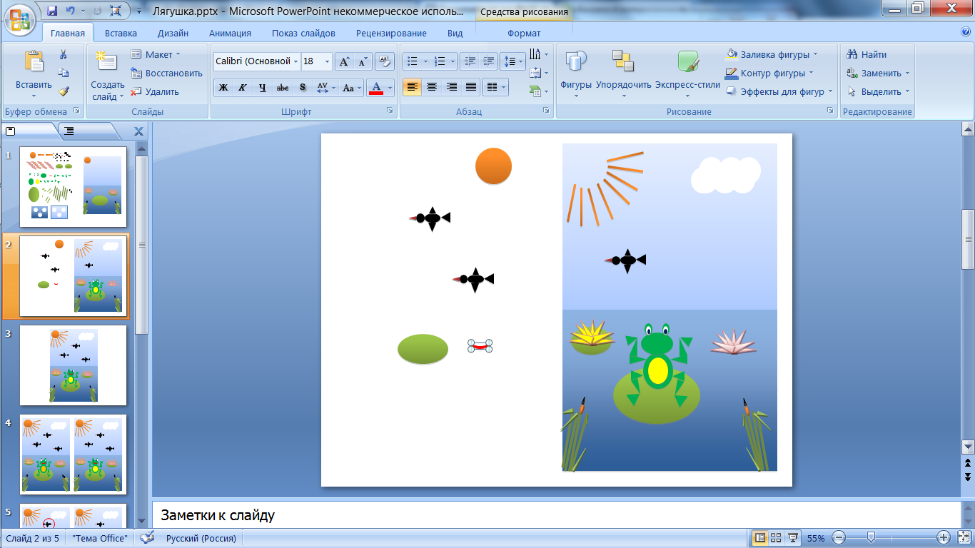The width and height of the screenshot is (975, 548).
Task: Decrease font size with the small A
Action: [x=363, y=61]
